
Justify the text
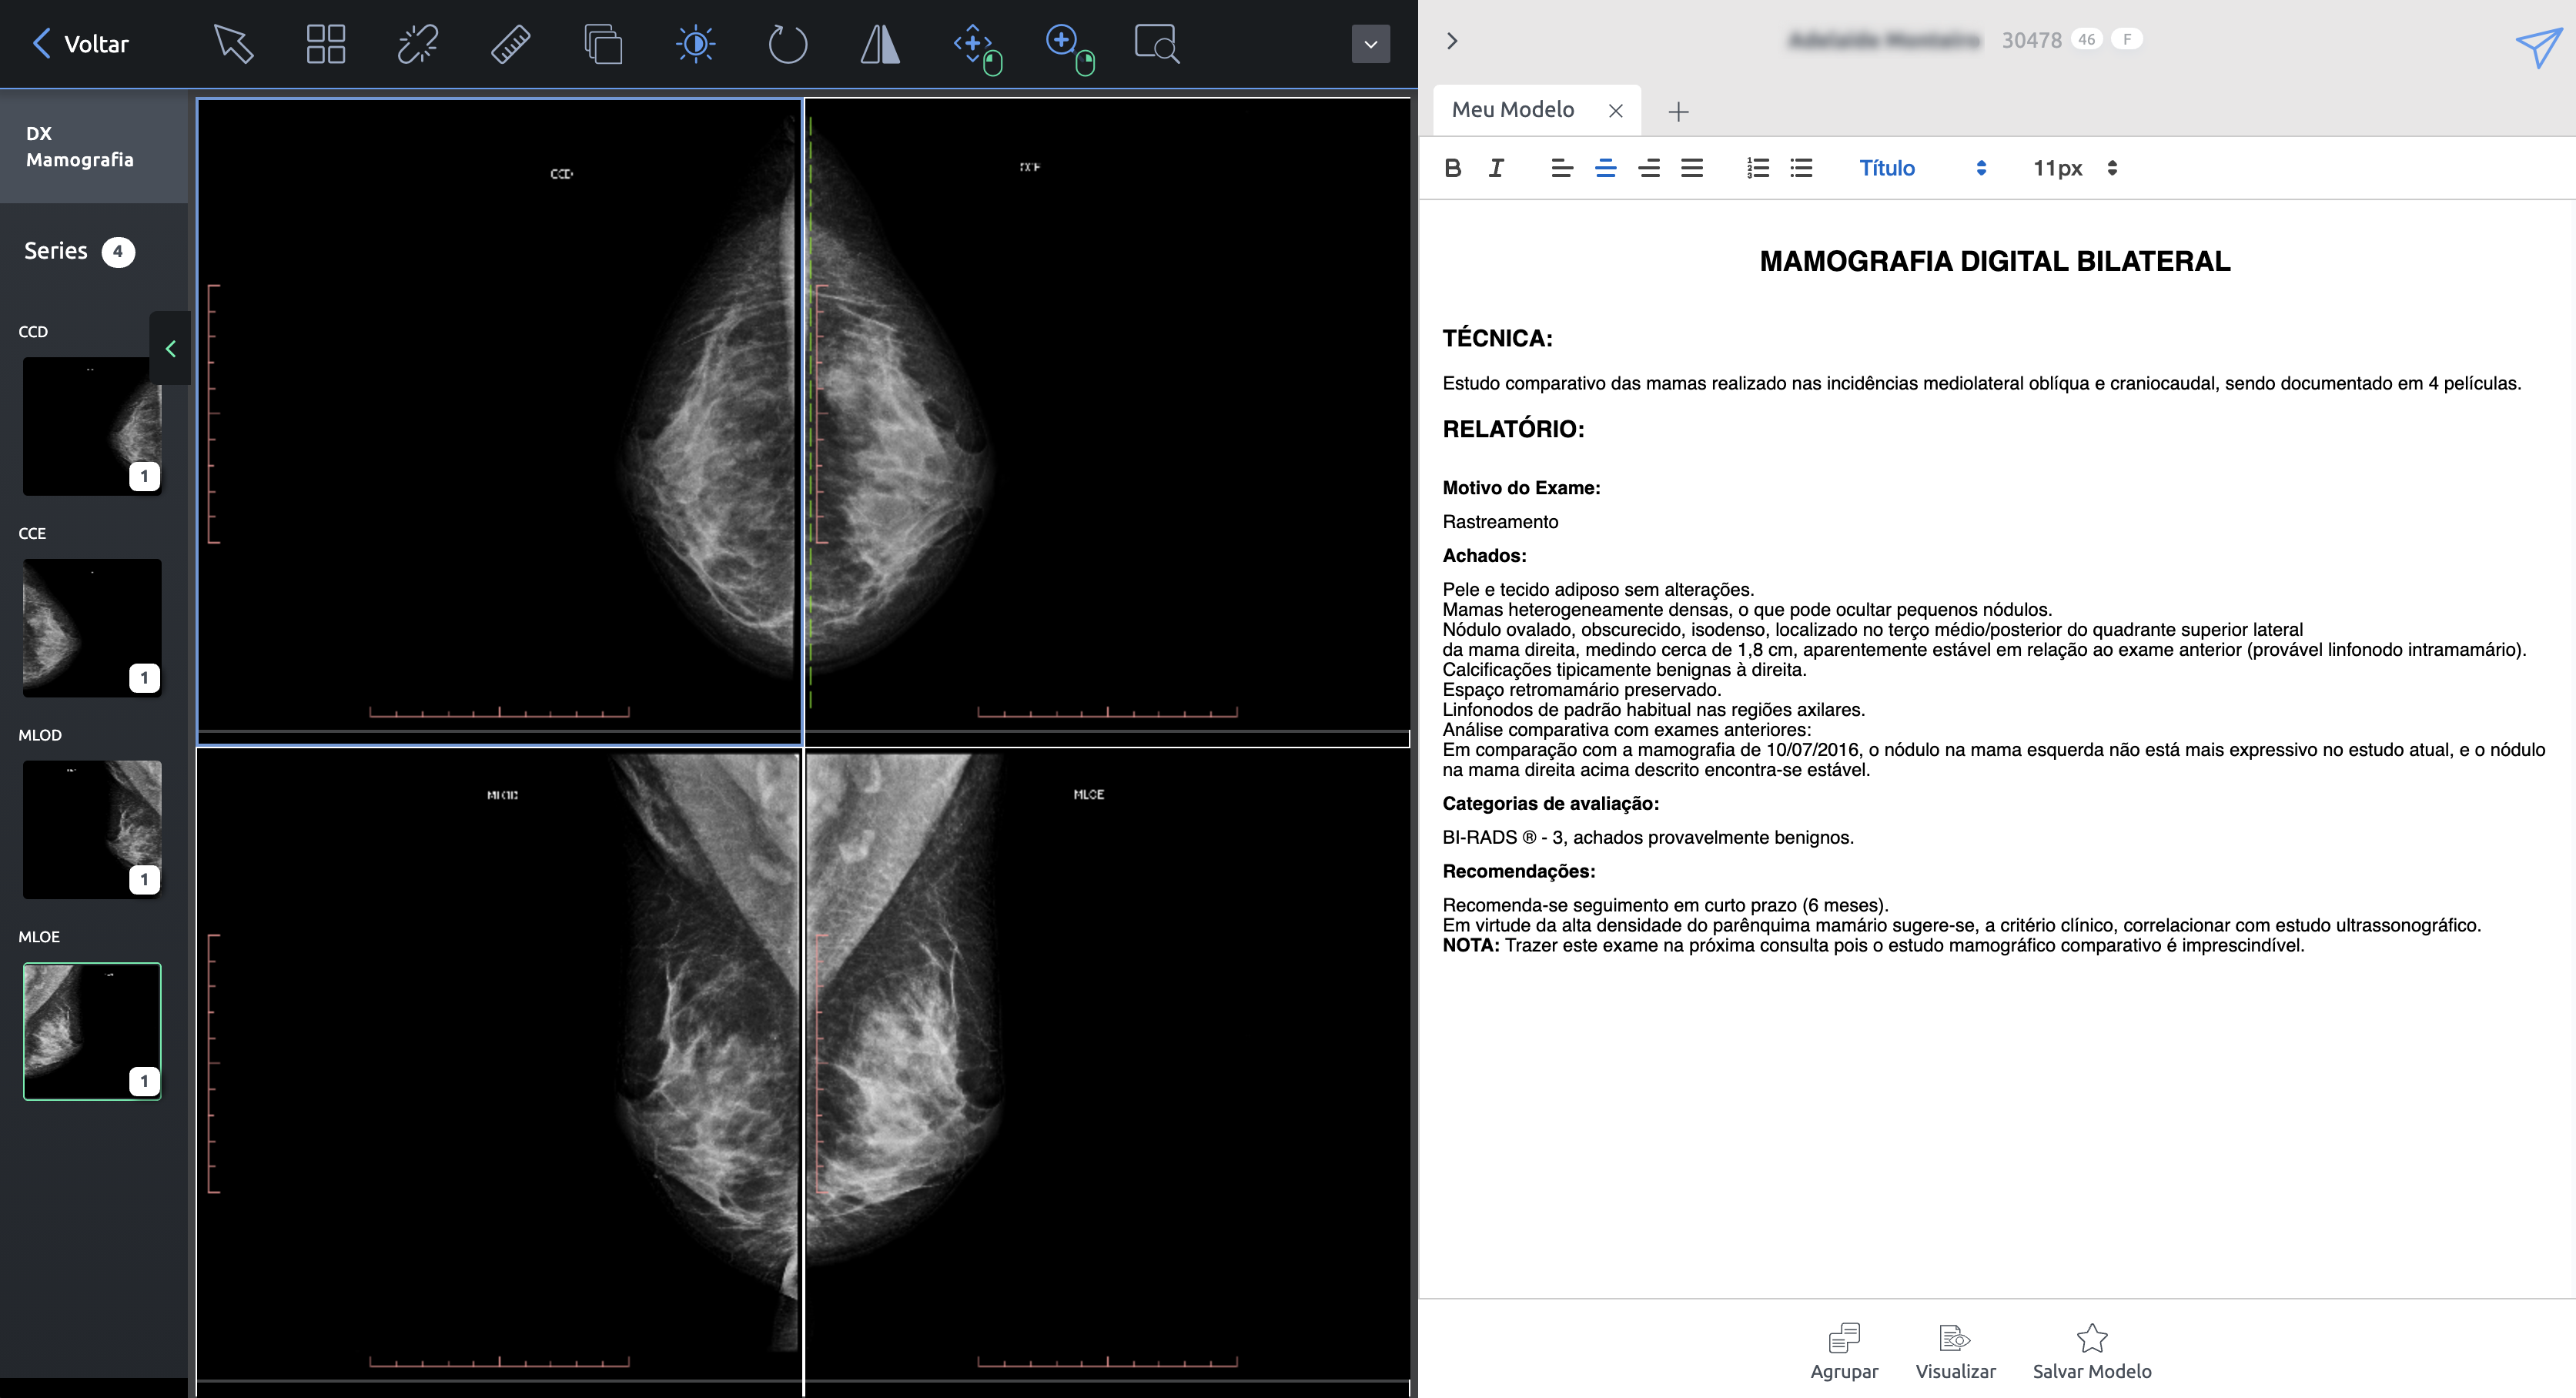click(x=1692, y=168)
